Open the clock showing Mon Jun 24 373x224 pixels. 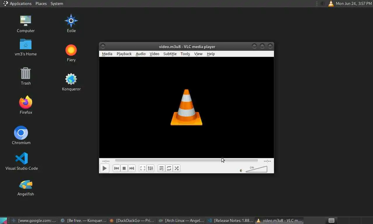(353, 3)
